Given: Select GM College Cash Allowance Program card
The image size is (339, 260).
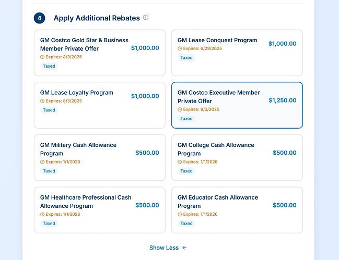Looking at the screenshot, I should 237,157.
